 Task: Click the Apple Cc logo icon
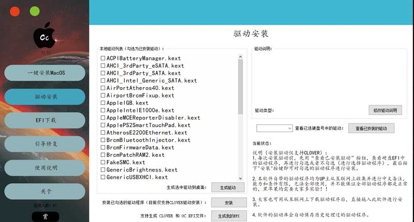click(45, 36)
